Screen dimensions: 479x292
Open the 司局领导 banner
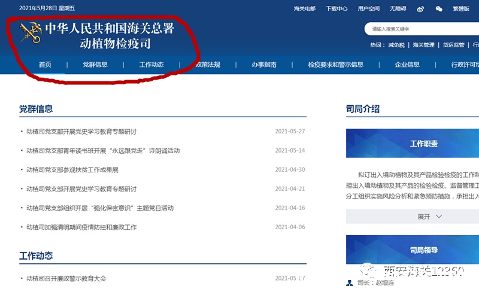point(413,250)
